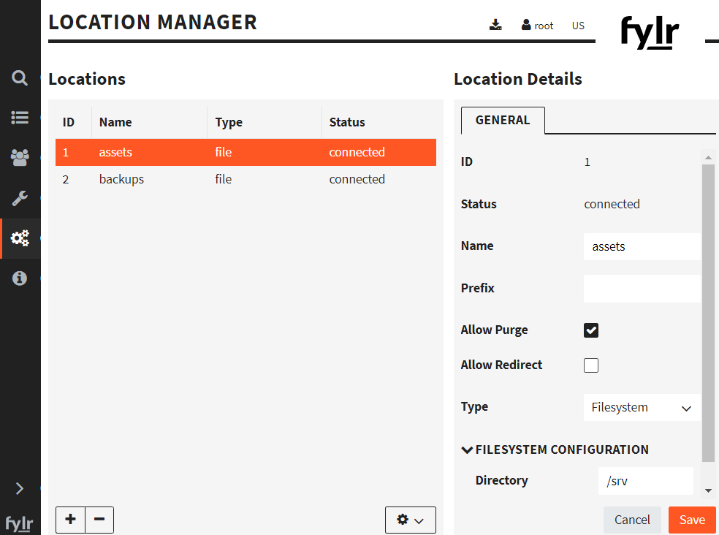The height and width of the screenshot is (535, 719).
Task: Click the list view sidebar icon
Action: [20, 118]
